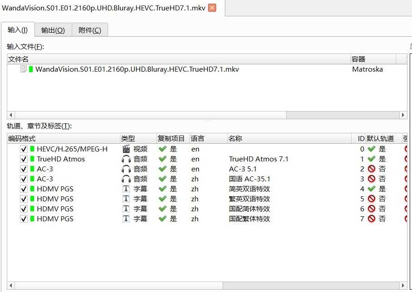The width and height of the screenshot is (412, 292).
Task: Click subtitle T icon for 简英双语特效 track
Action: (x=126, y=189)
